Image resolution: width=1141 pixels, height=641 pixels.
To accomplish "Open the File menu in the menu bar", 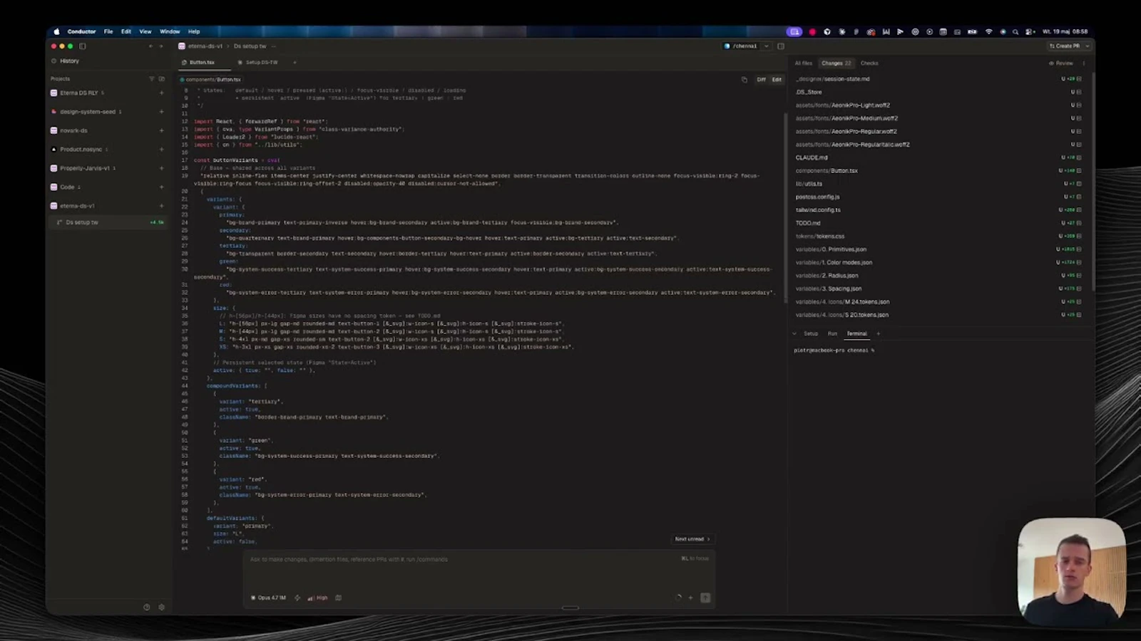I will coord(108,32).
